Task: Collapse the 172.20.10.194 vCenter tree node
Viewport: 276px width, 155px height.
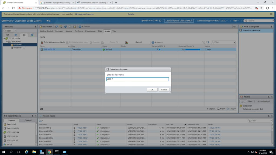Action: click(x=4, y=38)
